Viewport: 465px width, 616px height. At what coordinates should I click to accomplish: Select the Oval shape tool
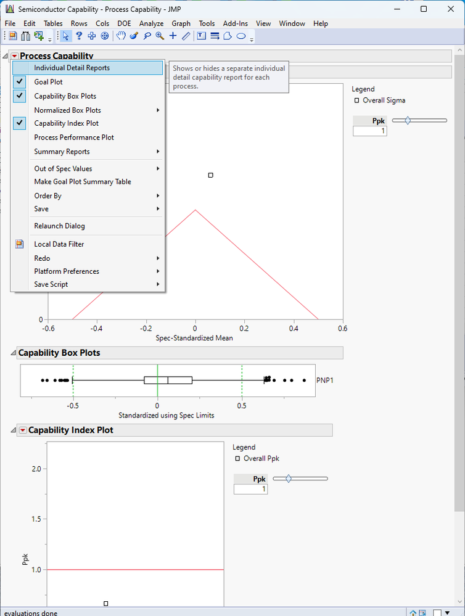pyautogui.click(x=241, y=36)
